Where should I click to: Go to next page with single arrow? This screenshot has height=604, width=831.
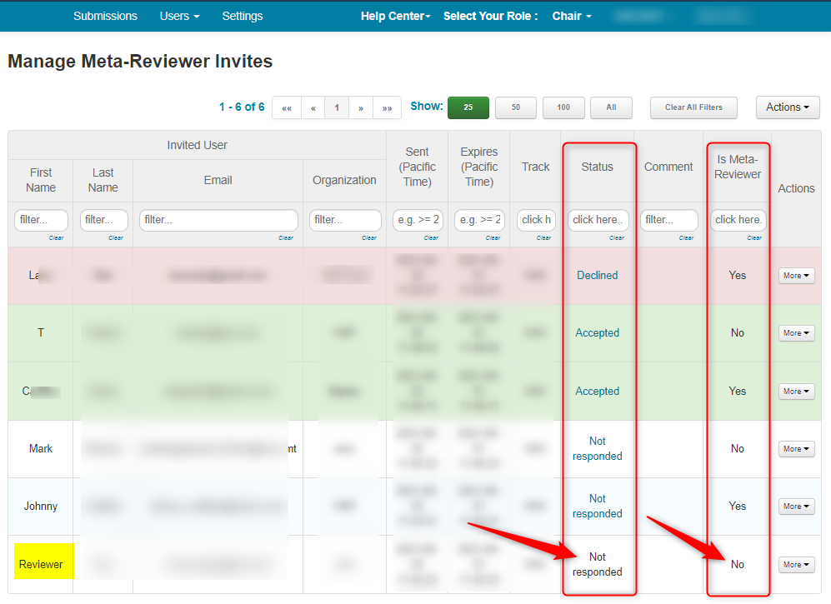click(361, 107)
